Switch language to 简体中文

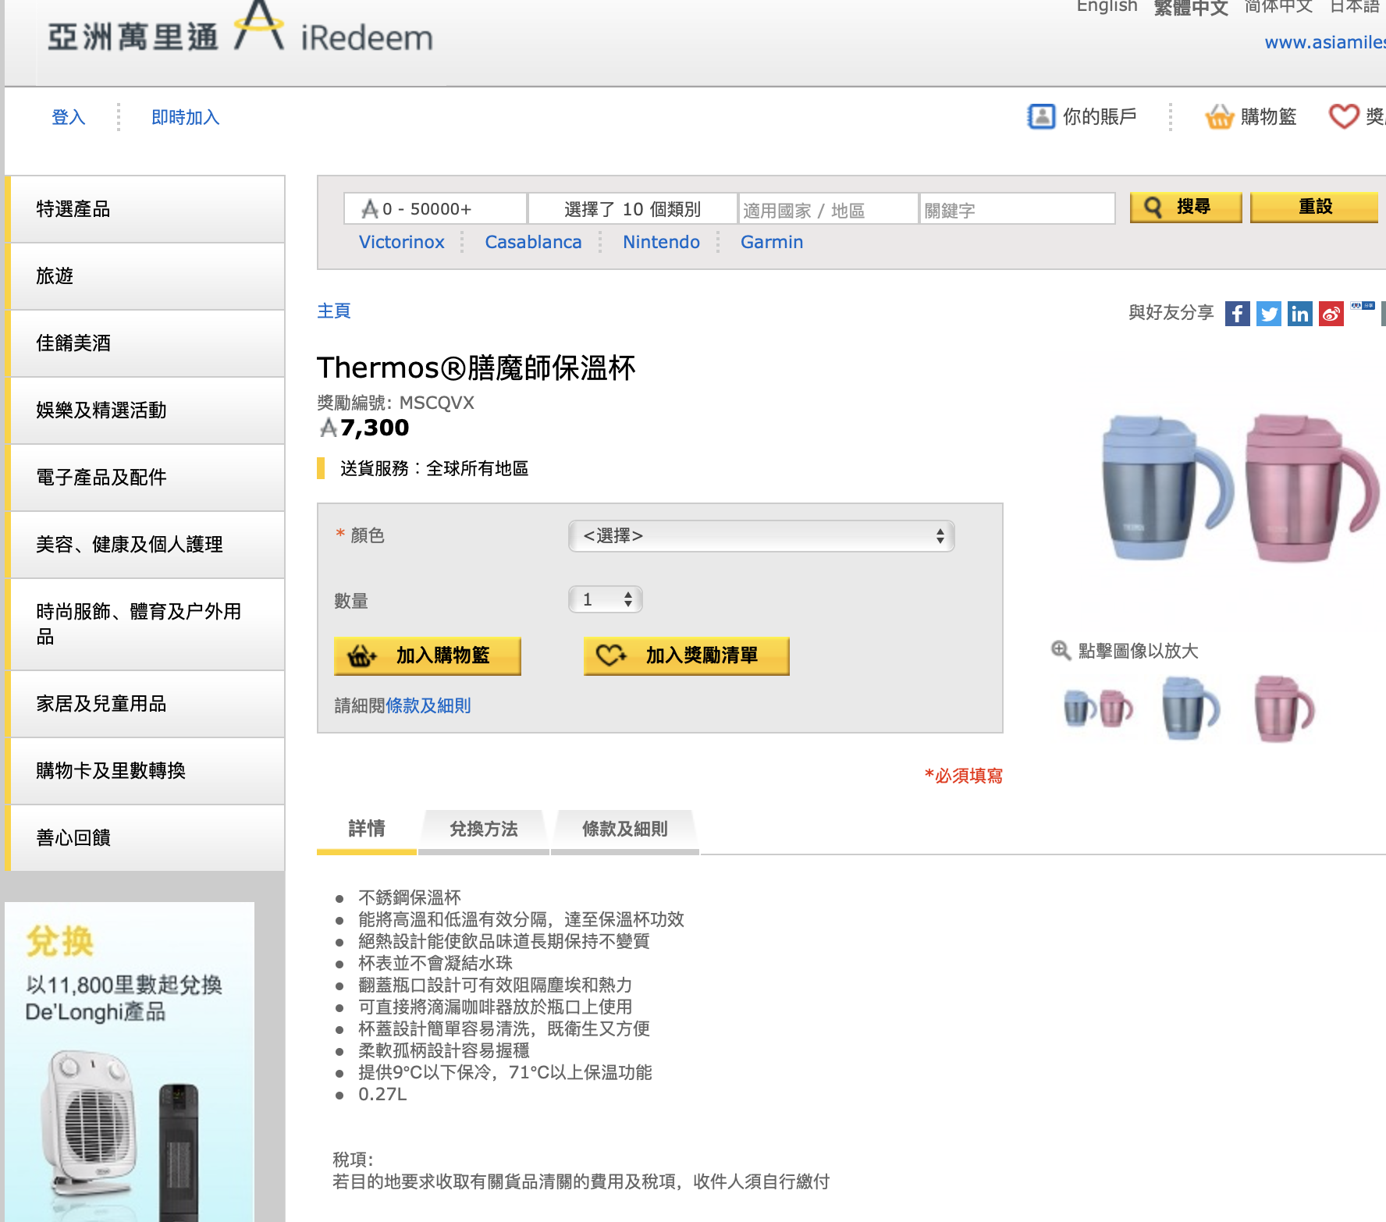click(1278, 6)
